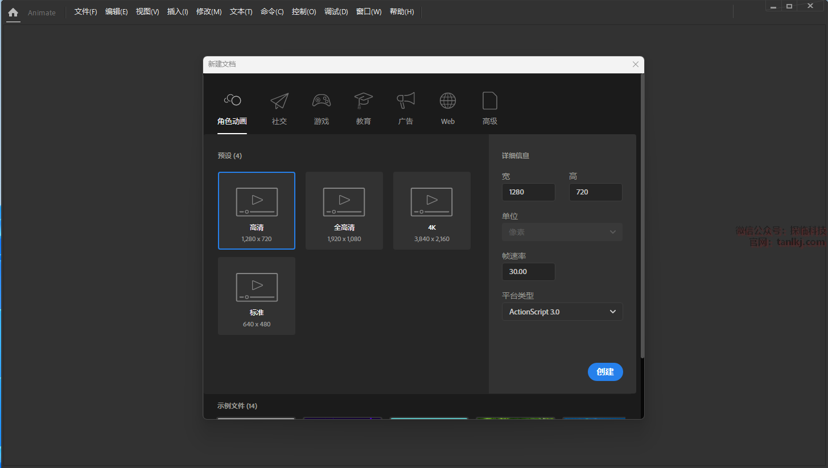Choose the 标准 640 x 480 preset
Viewport: 828px width, 468px height.
(257, 296)
